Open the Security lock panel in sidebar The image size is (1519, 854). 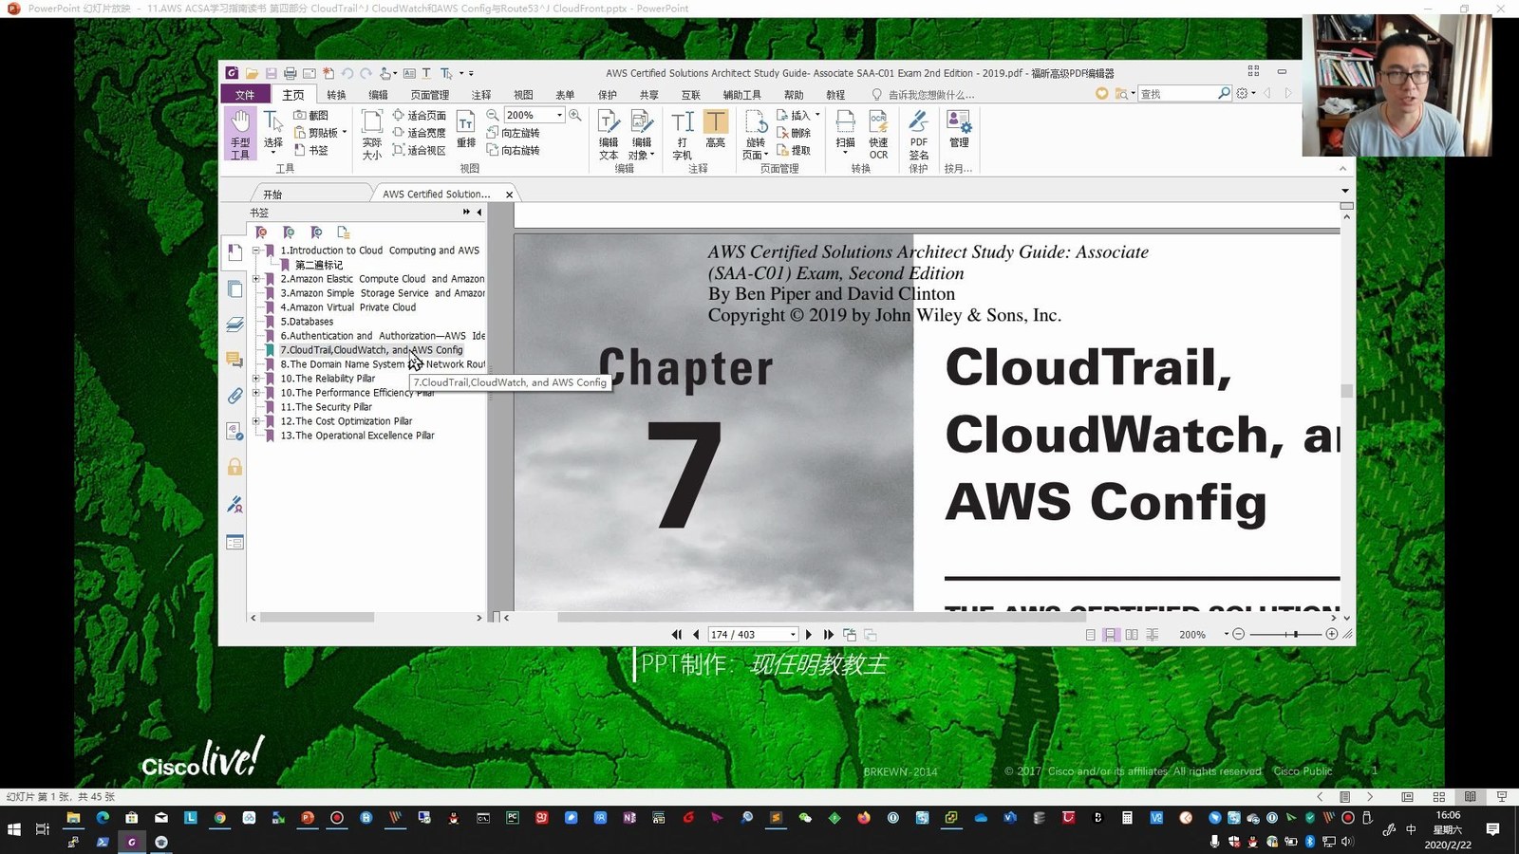(x=234, y=467)
